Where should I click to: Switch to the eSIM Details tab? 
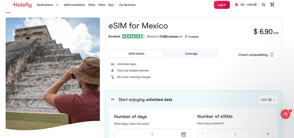[136, 54]
